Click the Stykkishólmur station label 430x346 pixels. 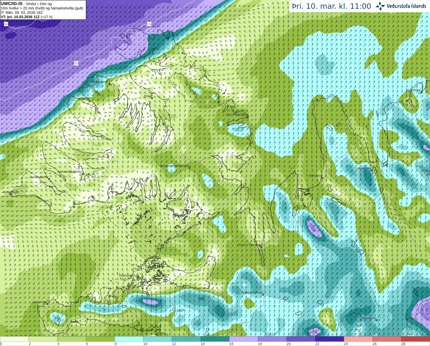point(128,275)
